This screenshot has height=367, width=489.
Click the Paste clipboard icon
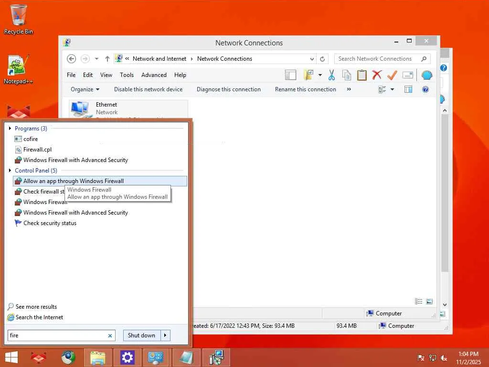click(362, 75)
